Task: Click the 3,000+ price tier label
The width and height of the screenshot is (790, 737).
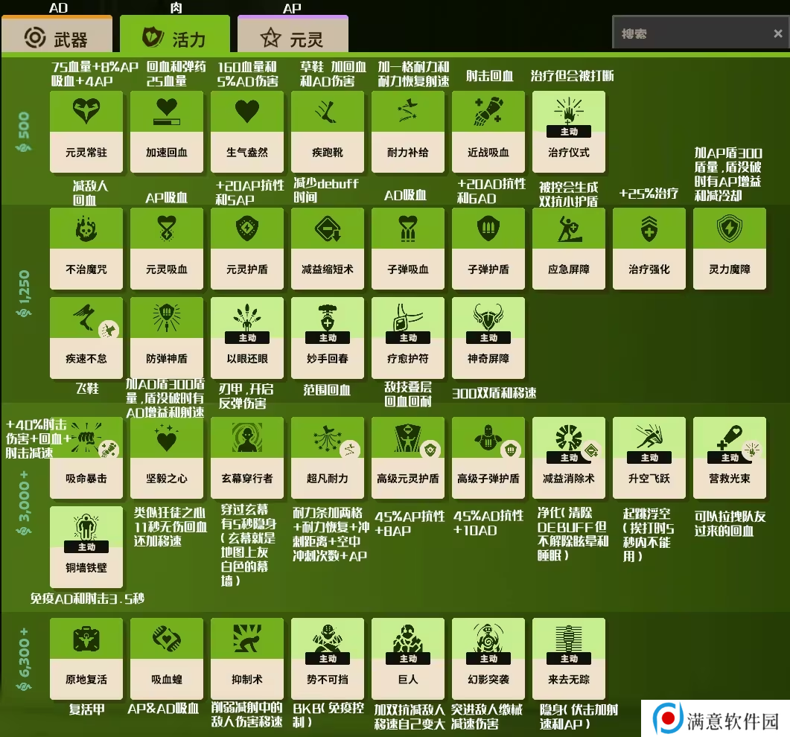Action: tap(23, 503)
